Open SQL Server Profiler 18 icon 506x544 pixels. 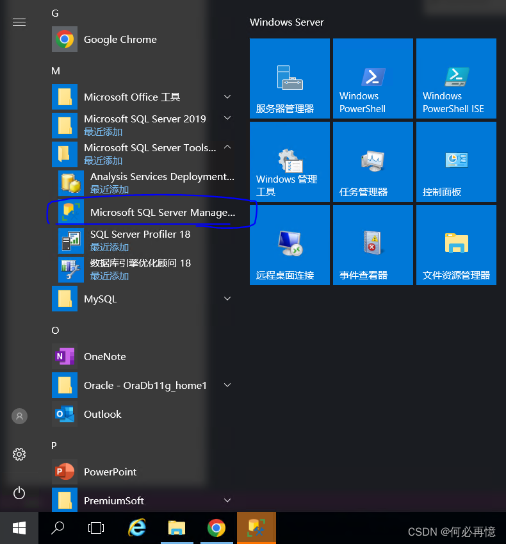[x=70, y=241]
